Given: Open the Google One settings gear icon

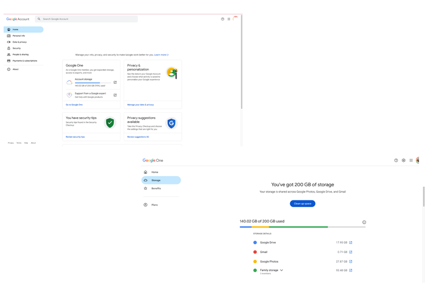Looking at the screenshot, I should point(403,160).
